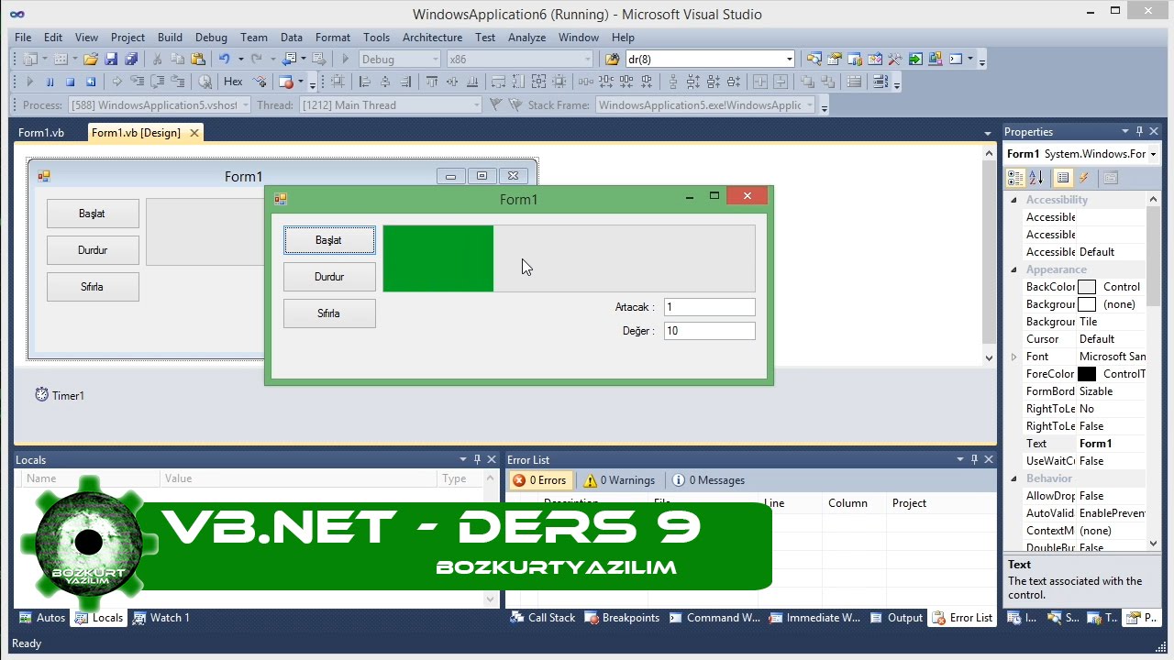Click the Find in Files icon
The height and width of the screenshot is (660, 1174).
pyautogui.click(x=612, y=59)
